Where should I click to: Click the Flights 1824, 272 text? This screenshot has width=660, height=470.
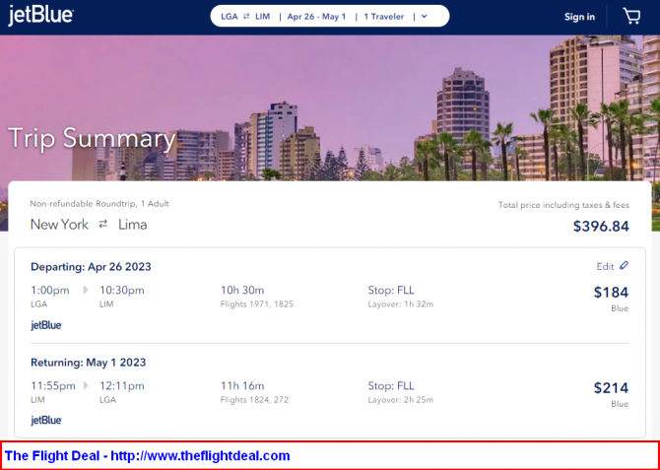254,400
